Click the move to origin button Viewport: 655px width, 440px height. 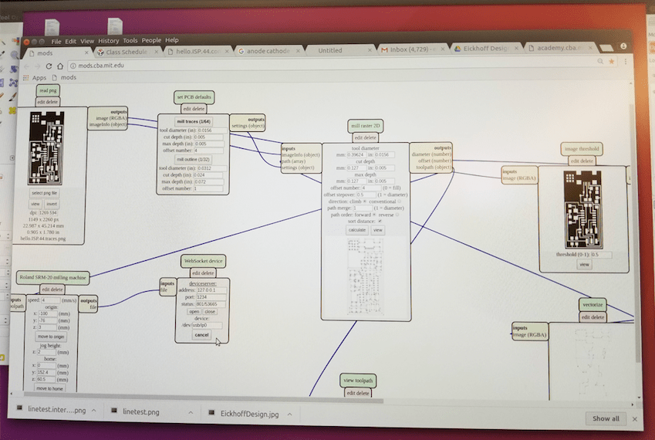pyautogui.click(x=51, y=337)
